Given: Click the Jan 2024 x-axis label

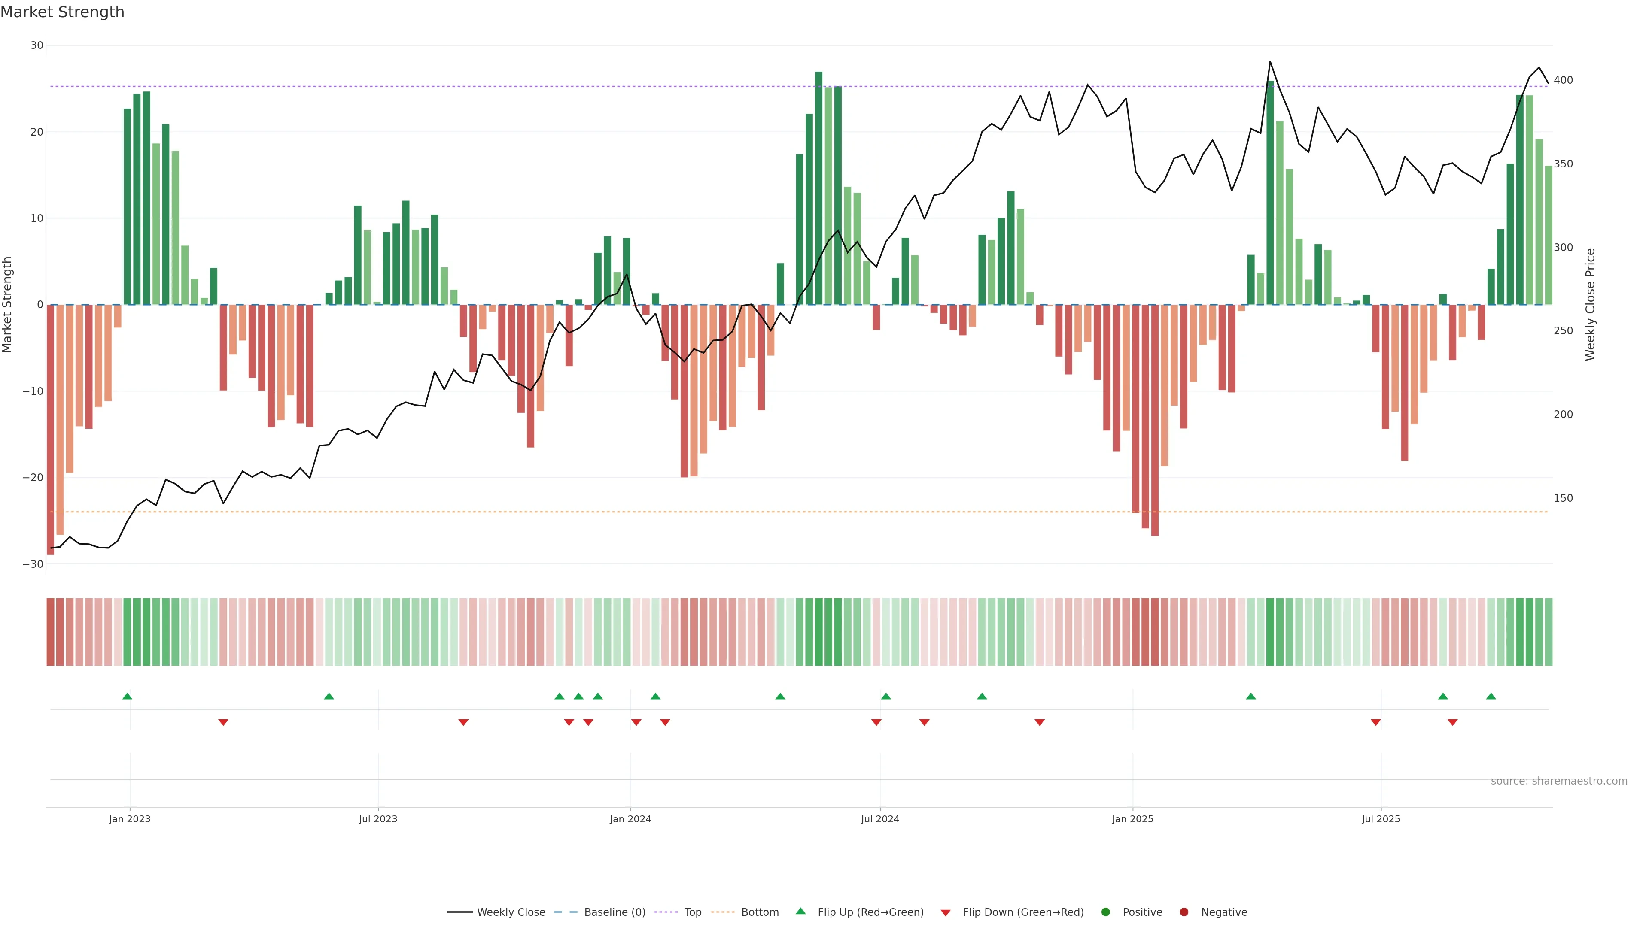Looking at the screenshot, I should tap(630, 819).
